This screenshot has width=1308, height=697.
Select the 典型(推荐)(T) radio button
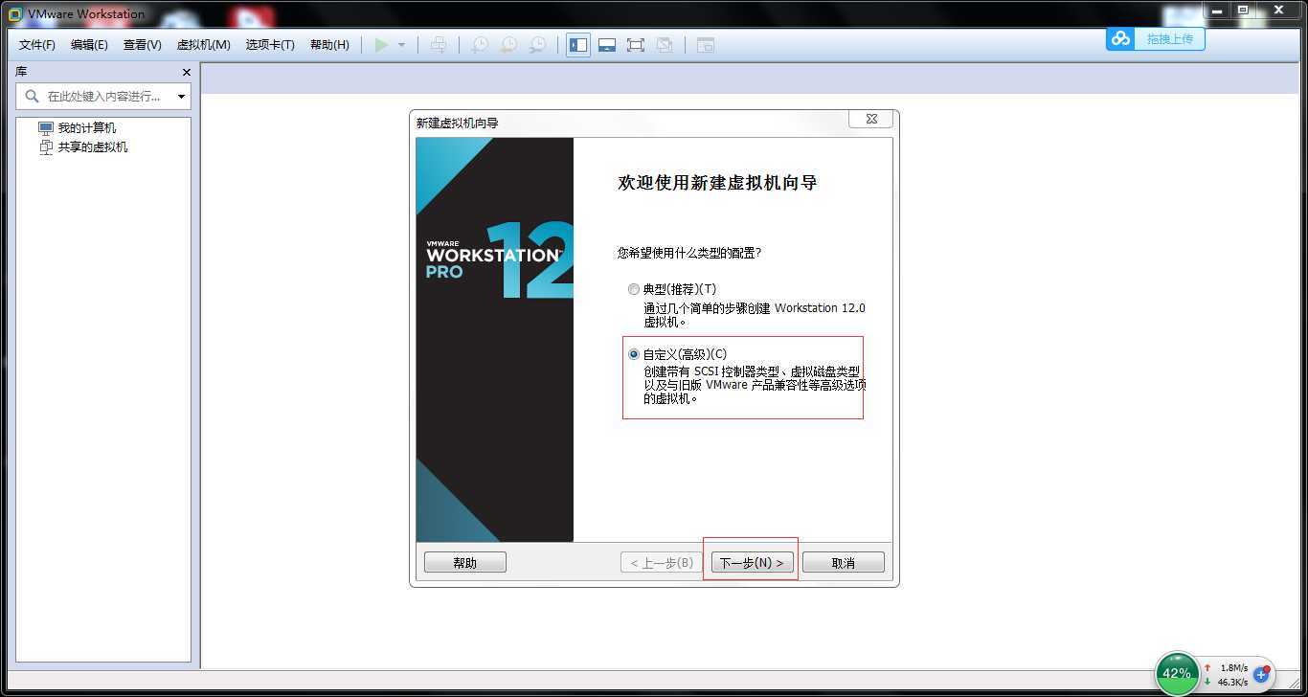633,289
